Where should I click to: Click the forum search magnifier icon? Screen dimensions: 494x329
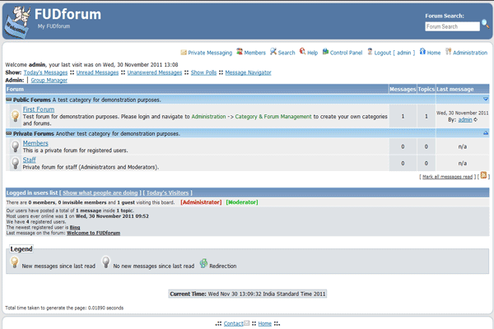[x=486, y=24]
